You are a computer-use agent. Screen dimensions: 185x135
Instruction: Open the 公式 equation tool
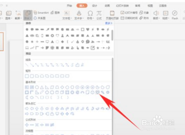tap(99, 15)
